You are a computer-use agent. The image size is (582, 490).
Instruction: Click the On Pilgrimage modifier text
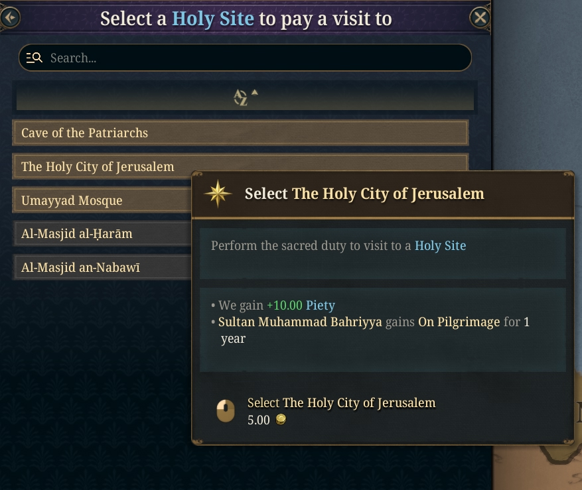tap(459, 322)
